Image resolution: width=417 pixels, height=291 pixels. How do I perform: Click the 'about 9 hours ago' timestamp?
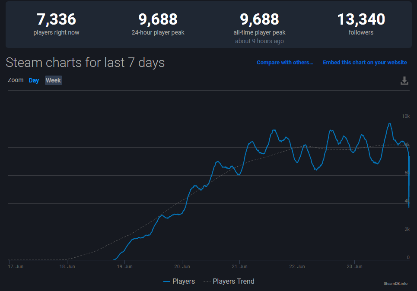click(259, 41)
